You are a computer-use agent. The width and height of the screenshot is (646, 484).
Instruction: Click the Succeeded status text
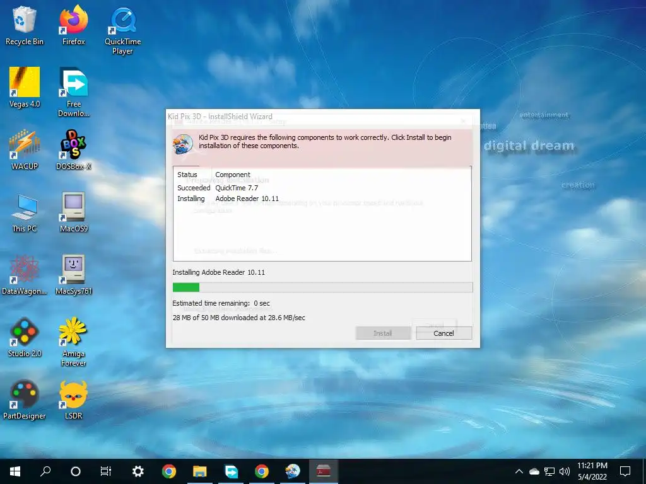pos(194,188)
